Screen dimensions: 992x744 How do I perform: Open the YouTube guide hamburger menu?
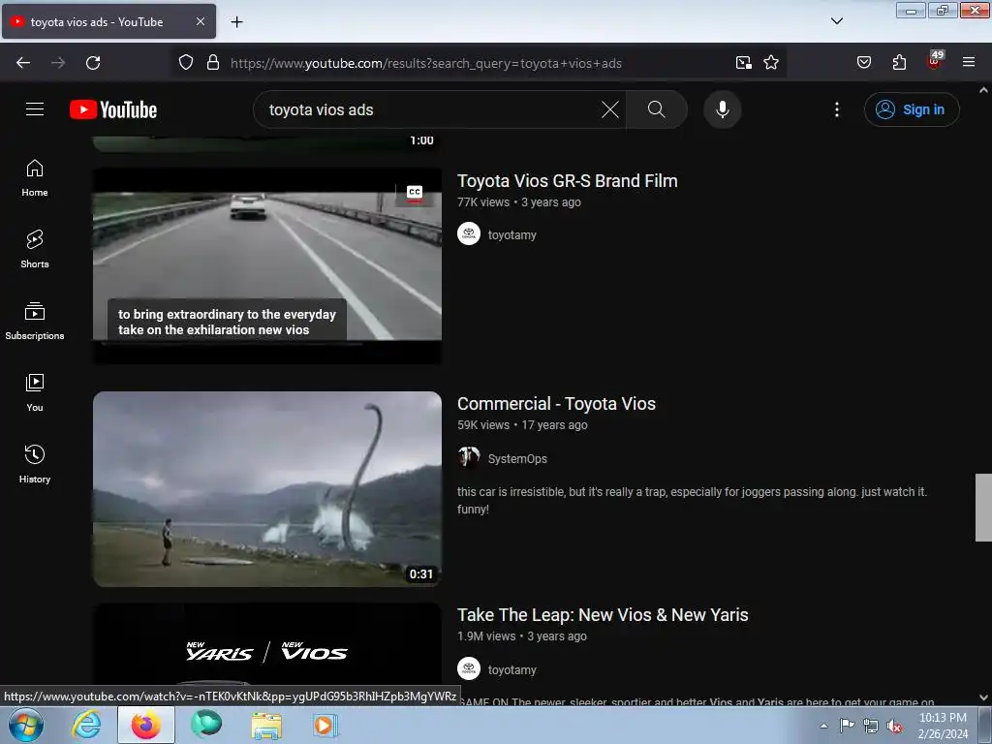pos(35,109)
